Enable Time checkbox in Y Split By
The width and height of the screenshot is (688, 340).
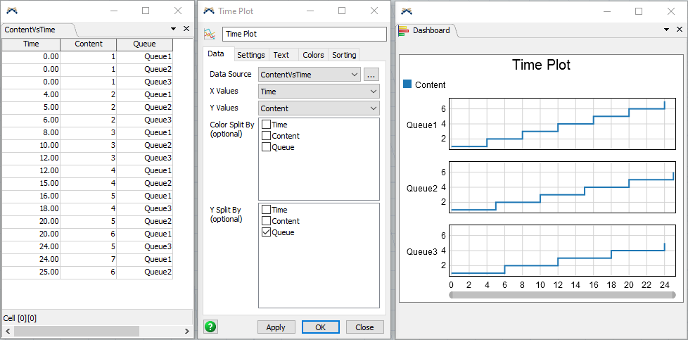[x=266, y=210]
